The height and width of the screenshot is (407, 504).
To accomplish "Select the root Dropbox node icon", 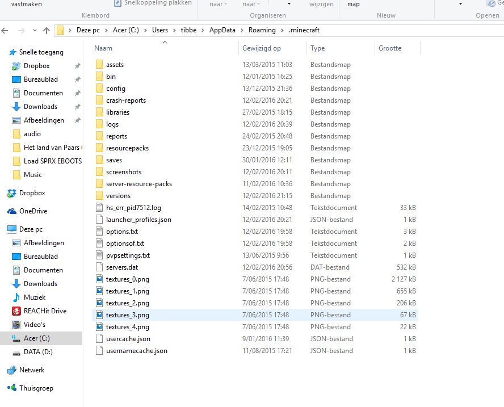I will click(x=11, y=193).
